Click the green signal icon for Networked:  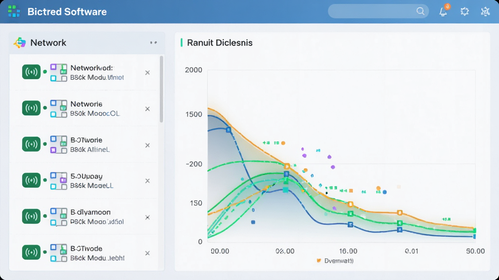tap(31, 72)
